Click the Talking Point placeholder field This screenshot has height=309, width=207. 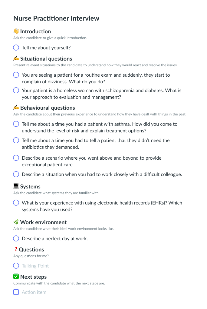(x=35, y=266)
